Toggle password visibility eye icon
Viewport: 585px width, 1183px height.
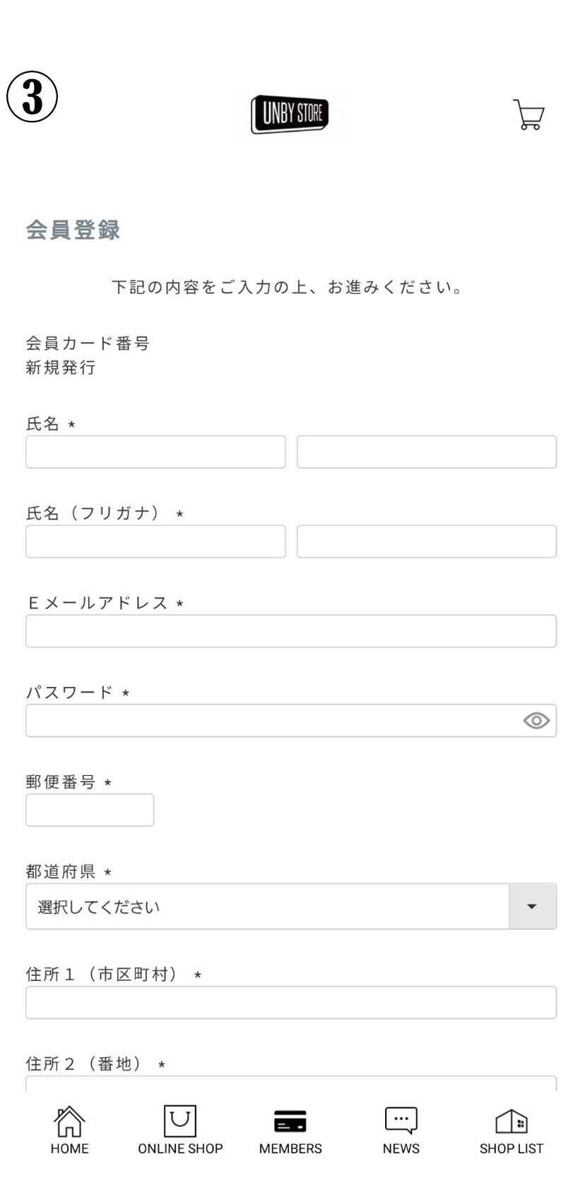click(x=536, y=721)
